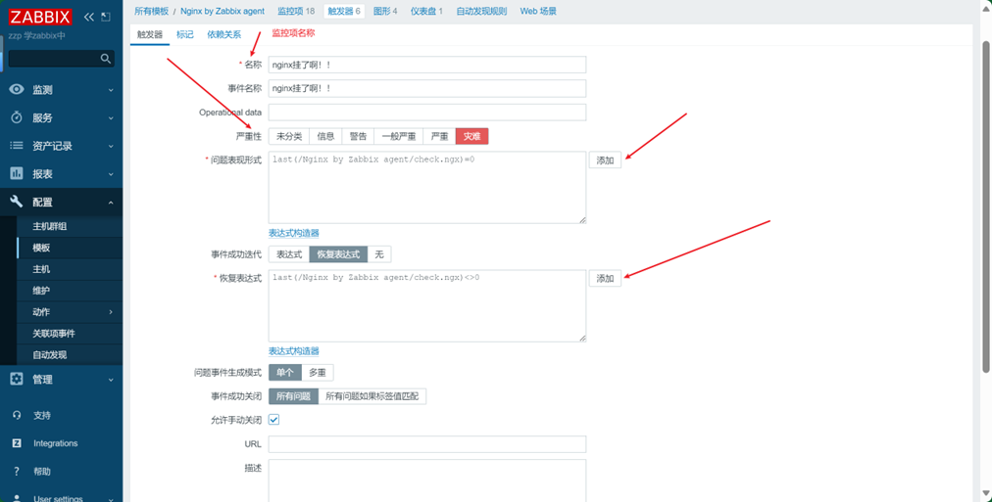Click the stopwatch icon for 服务
Viewport: 992px width, 502px height.
17,117
